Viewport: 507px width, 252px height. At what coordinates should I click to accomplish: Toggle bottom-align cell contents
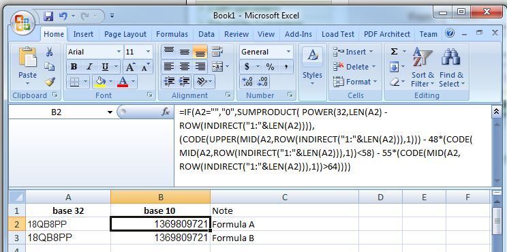(200, 52)
